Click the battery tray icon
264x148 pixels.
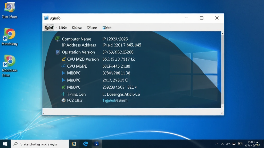234,144
